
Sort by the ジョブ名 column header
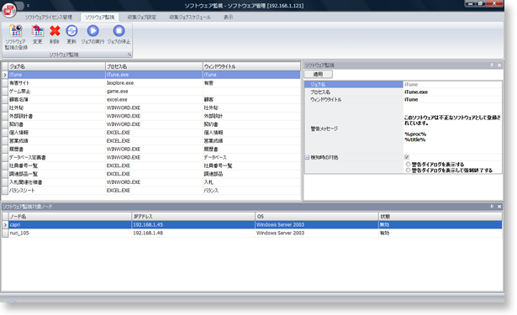(56, 66)
